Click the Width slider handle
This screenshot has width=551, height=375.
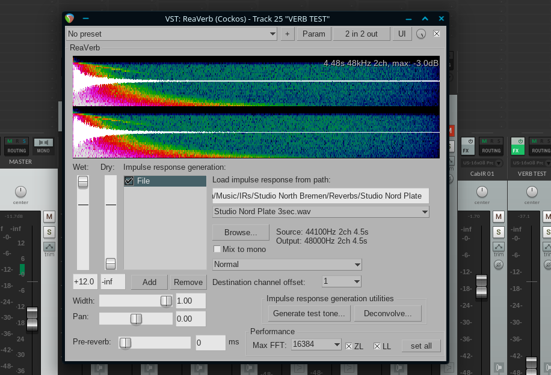166,301
